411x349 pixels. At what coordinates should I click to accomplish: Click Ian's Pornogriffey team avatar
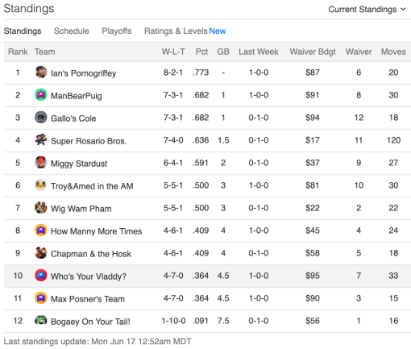[x=41, y=72]
